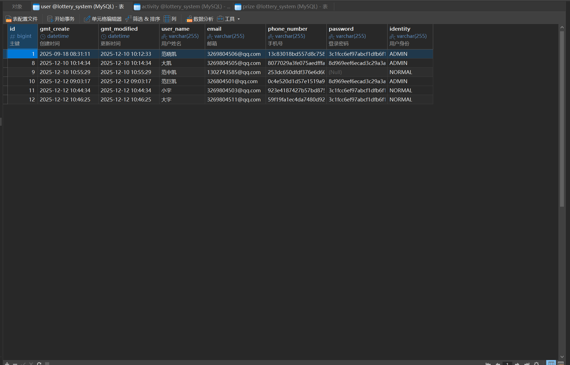Switch to prize @lottery_system tab
Image resolution: width=570 pixels, height=365 pixels.
coord(282,7)
